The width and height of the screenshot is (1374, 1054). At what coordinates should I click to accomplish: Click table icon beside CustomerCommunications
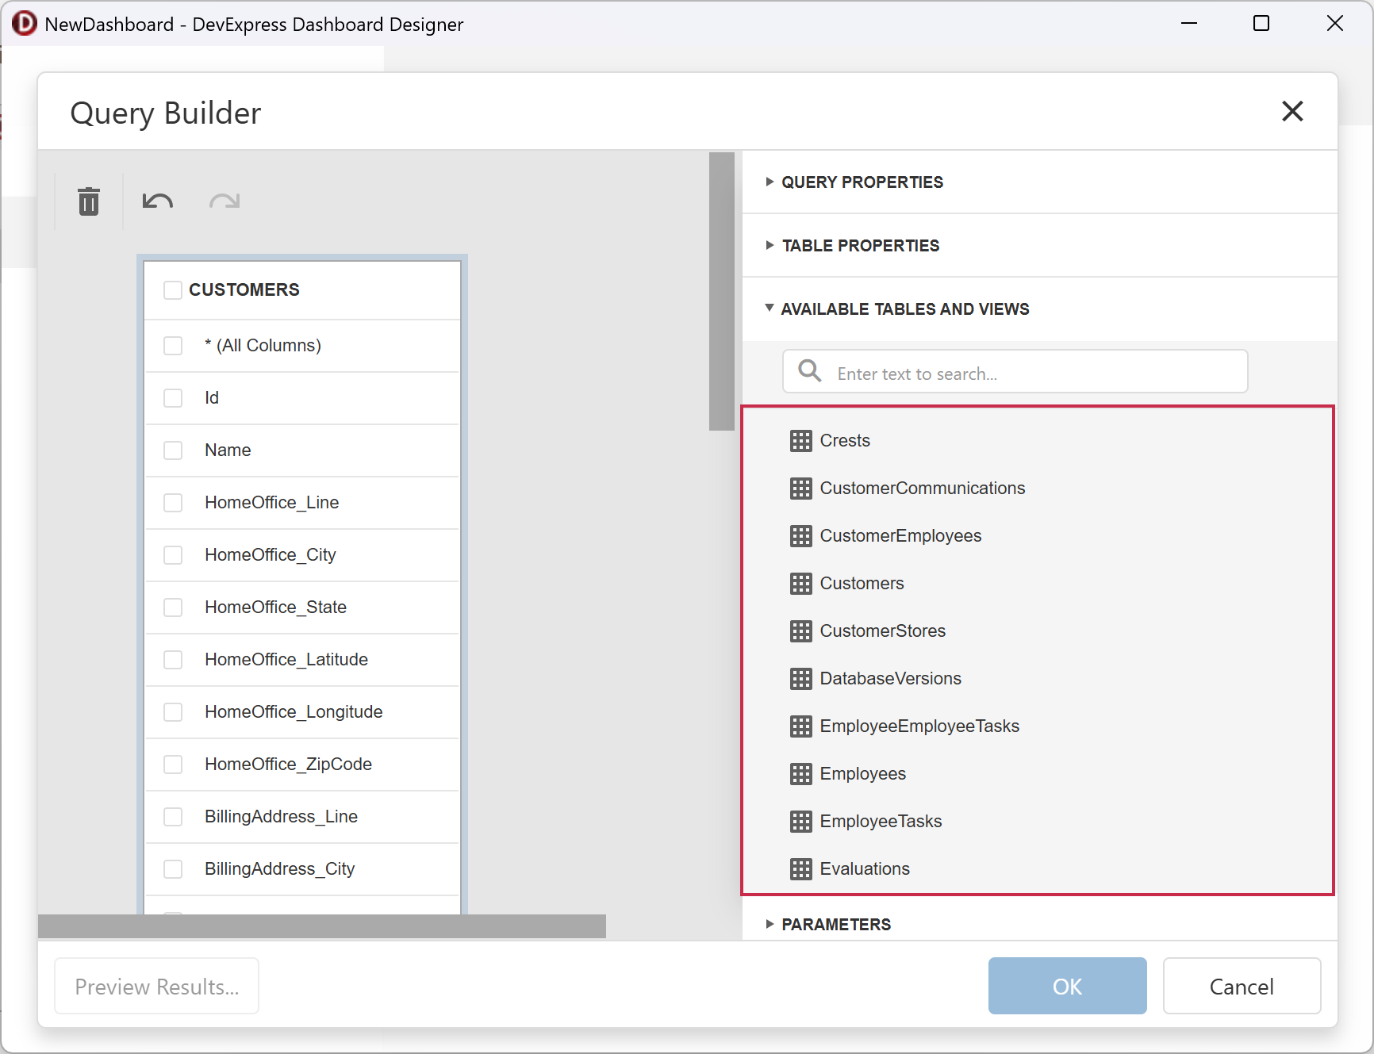800,489
